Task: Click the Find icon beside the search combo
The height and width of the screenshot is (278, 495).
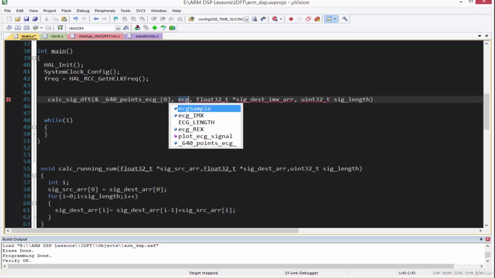Action: point(254,19)
